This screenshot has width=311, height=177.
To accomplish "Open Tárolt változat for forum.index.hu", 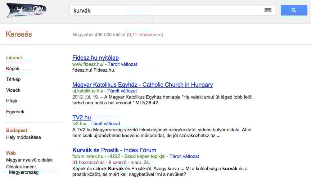I will (x=184, y=156).
